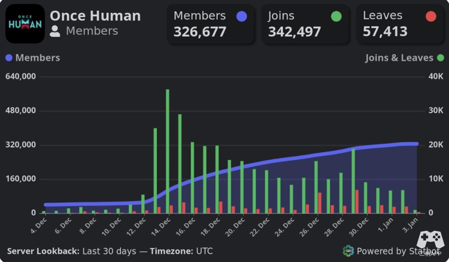Open the Leaves stat card showing 57,413

(400, 24)
